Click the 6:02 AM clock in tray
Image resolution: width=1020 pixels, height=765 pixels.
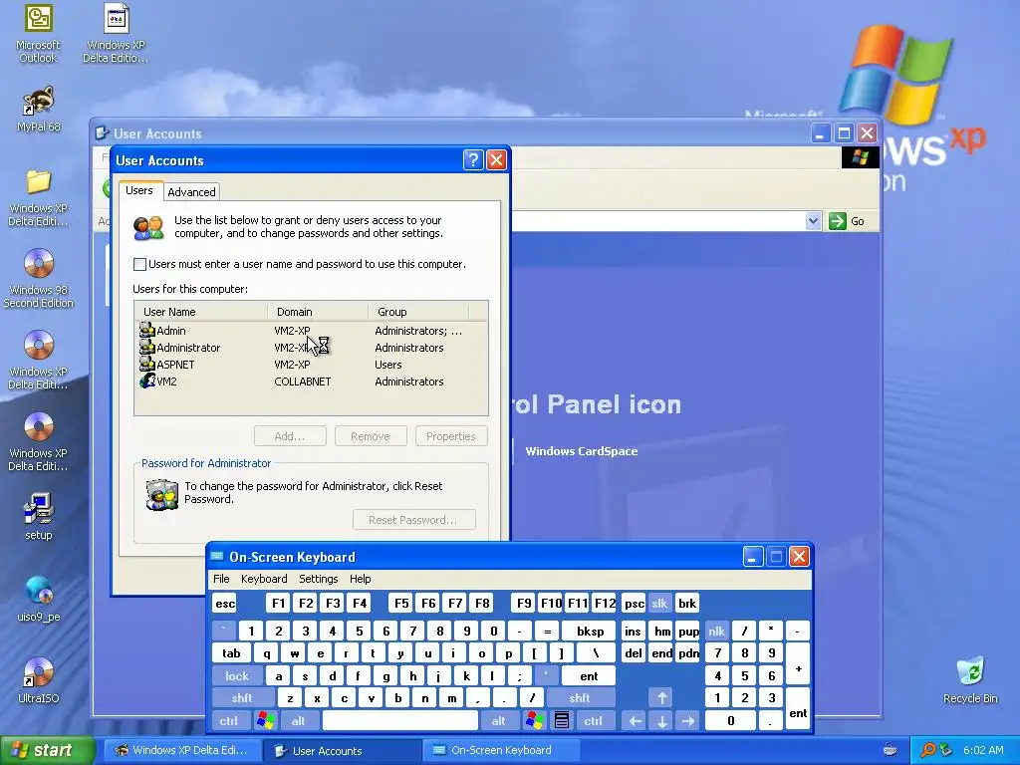[983, 750]
